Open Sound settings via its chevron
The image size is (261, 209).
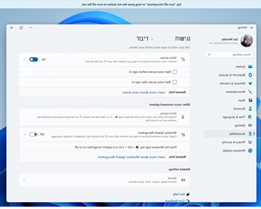[24, 180]
